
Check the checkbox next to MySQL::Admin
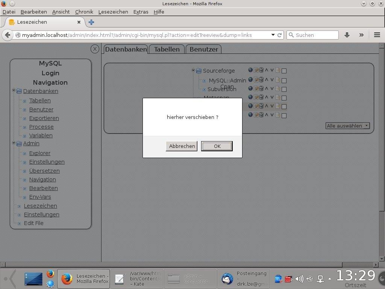tap(284, 80)
